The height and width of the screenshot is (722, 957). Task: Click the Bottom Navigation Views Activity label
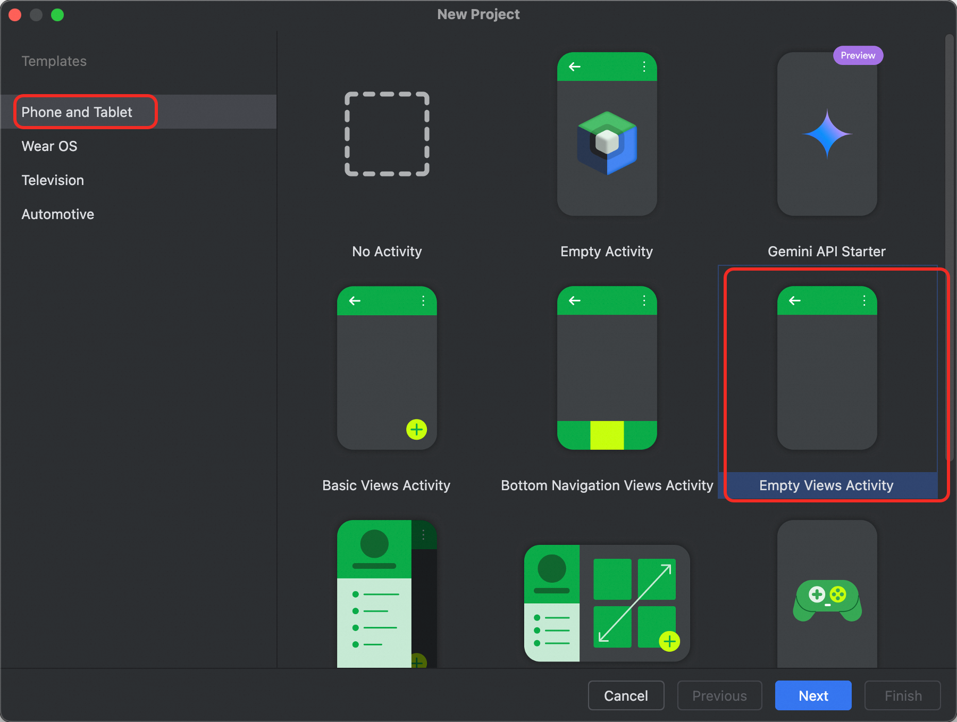pyautogui.click(x=607, y=485)
